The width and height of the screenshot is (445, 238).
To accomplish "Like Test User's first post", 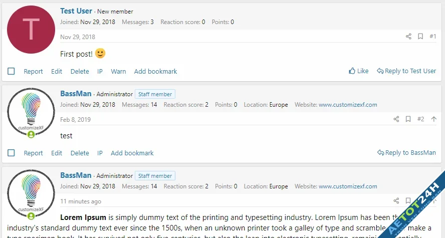I will pos(359,71).
